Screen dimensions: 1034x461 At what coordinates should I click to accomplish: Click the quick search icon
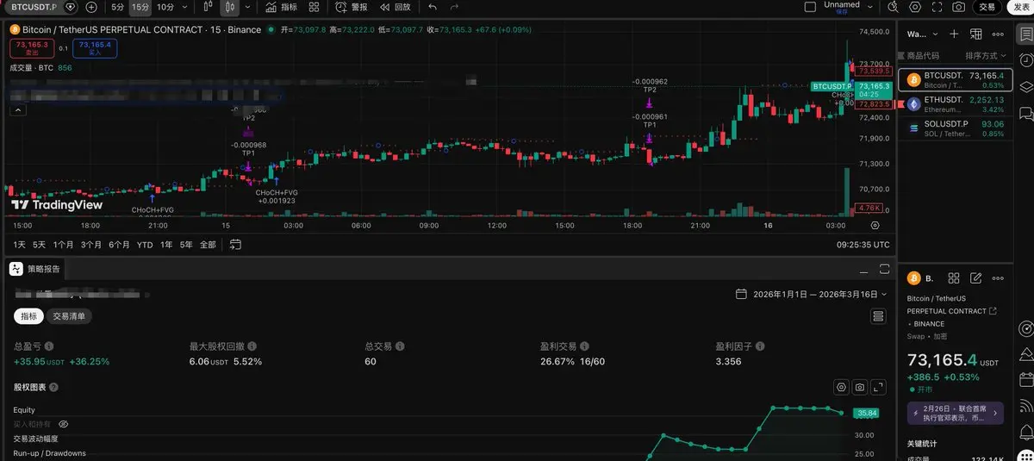click(x=893, y=7)
